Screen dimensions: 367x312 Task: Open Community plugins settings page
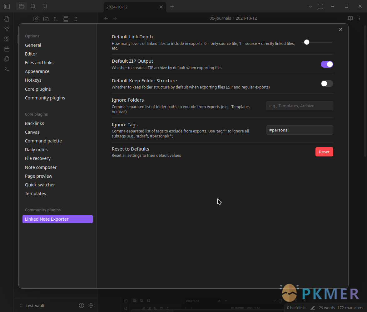click(x=45, y=98)
